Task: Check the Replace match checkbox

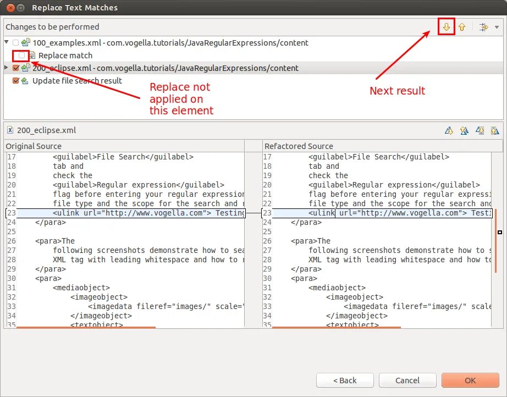Action: [21, 56]
